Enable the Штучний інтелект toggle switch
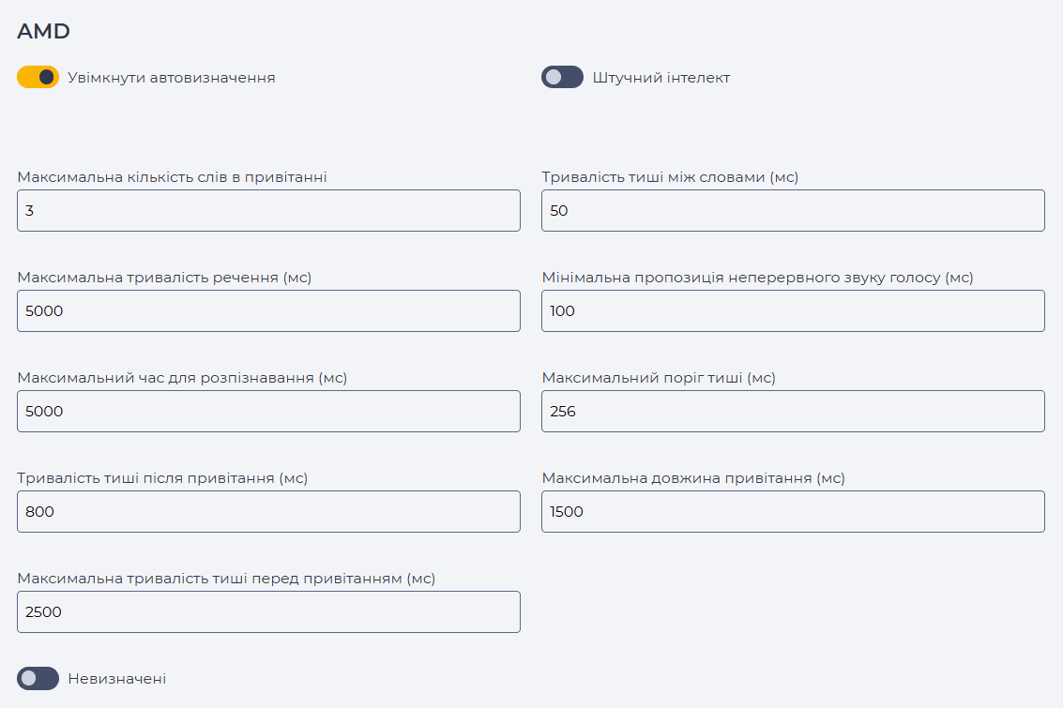The width and height of the screenshot is (1063, 708). [x=562, y=77]
